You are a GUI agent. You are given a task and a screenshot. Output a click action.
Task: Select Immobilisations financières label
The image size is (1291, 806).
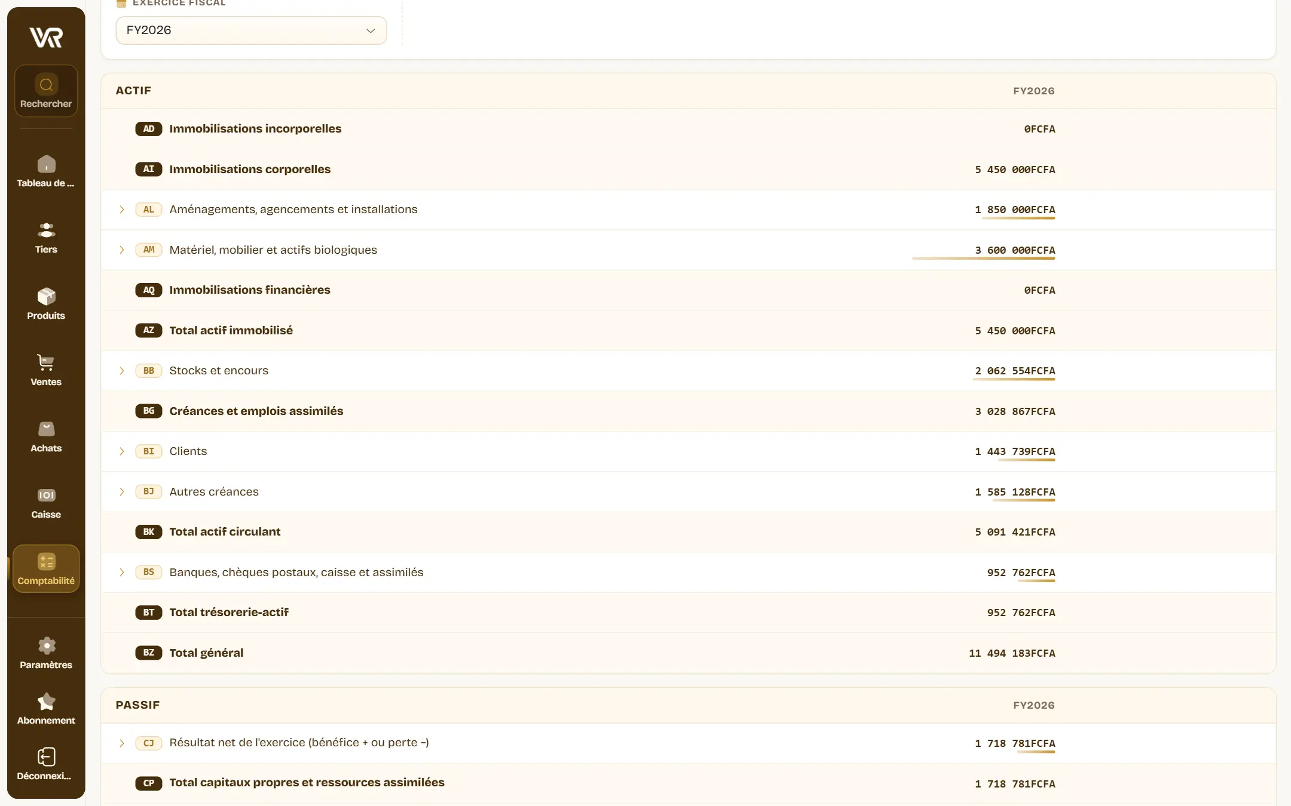(250, 290)
